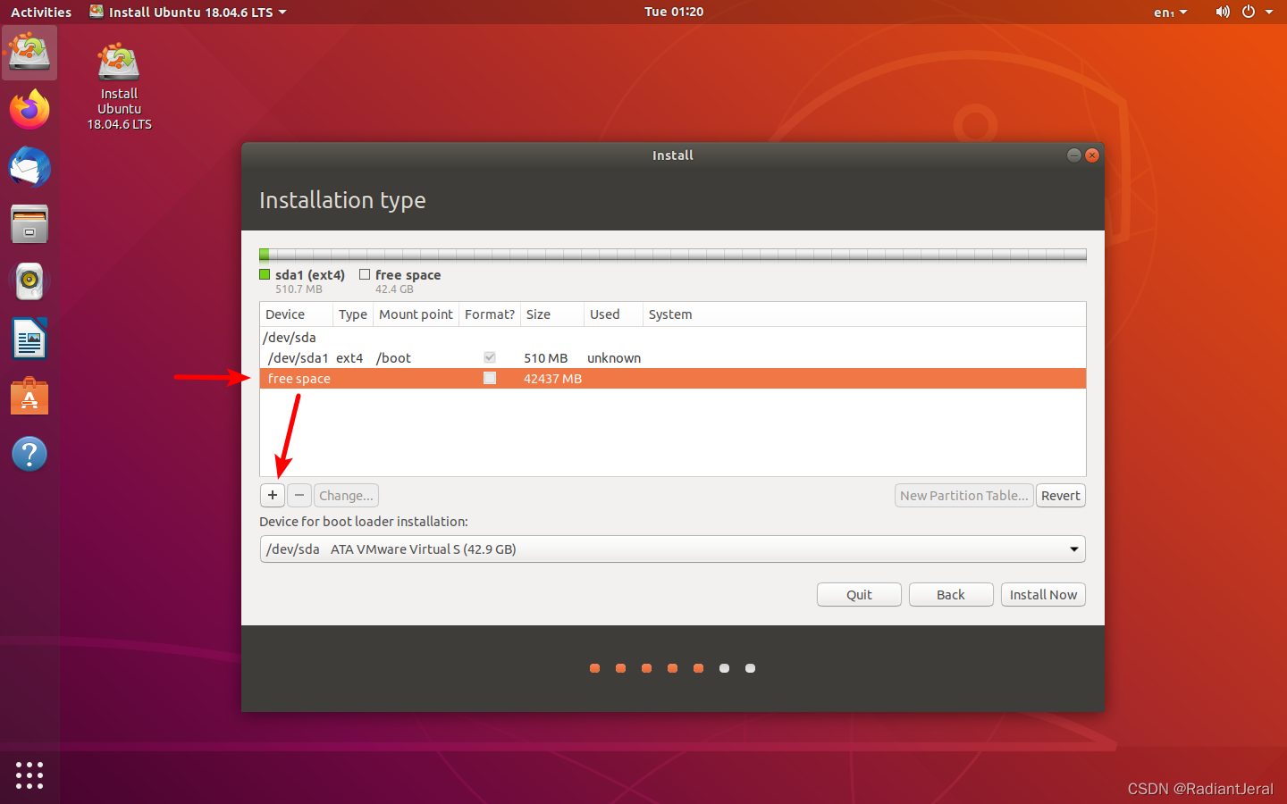Close the Install window
Viewport: 1287px width, 804px height.
point(1092,155)
